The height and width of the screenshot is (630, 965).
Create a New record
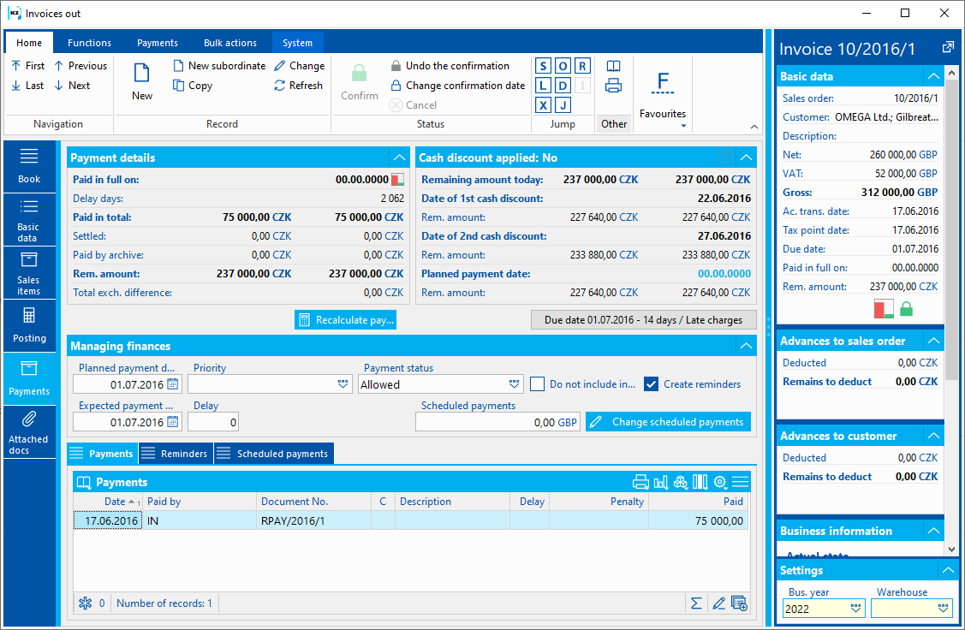coord(142,82)
